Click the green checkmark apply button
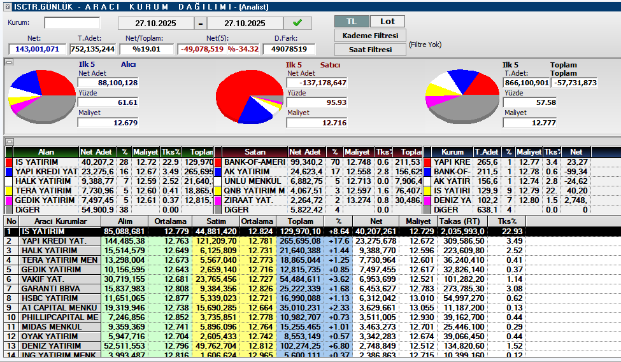Viewport: 621px width, 362px height. tap(297, 23)
